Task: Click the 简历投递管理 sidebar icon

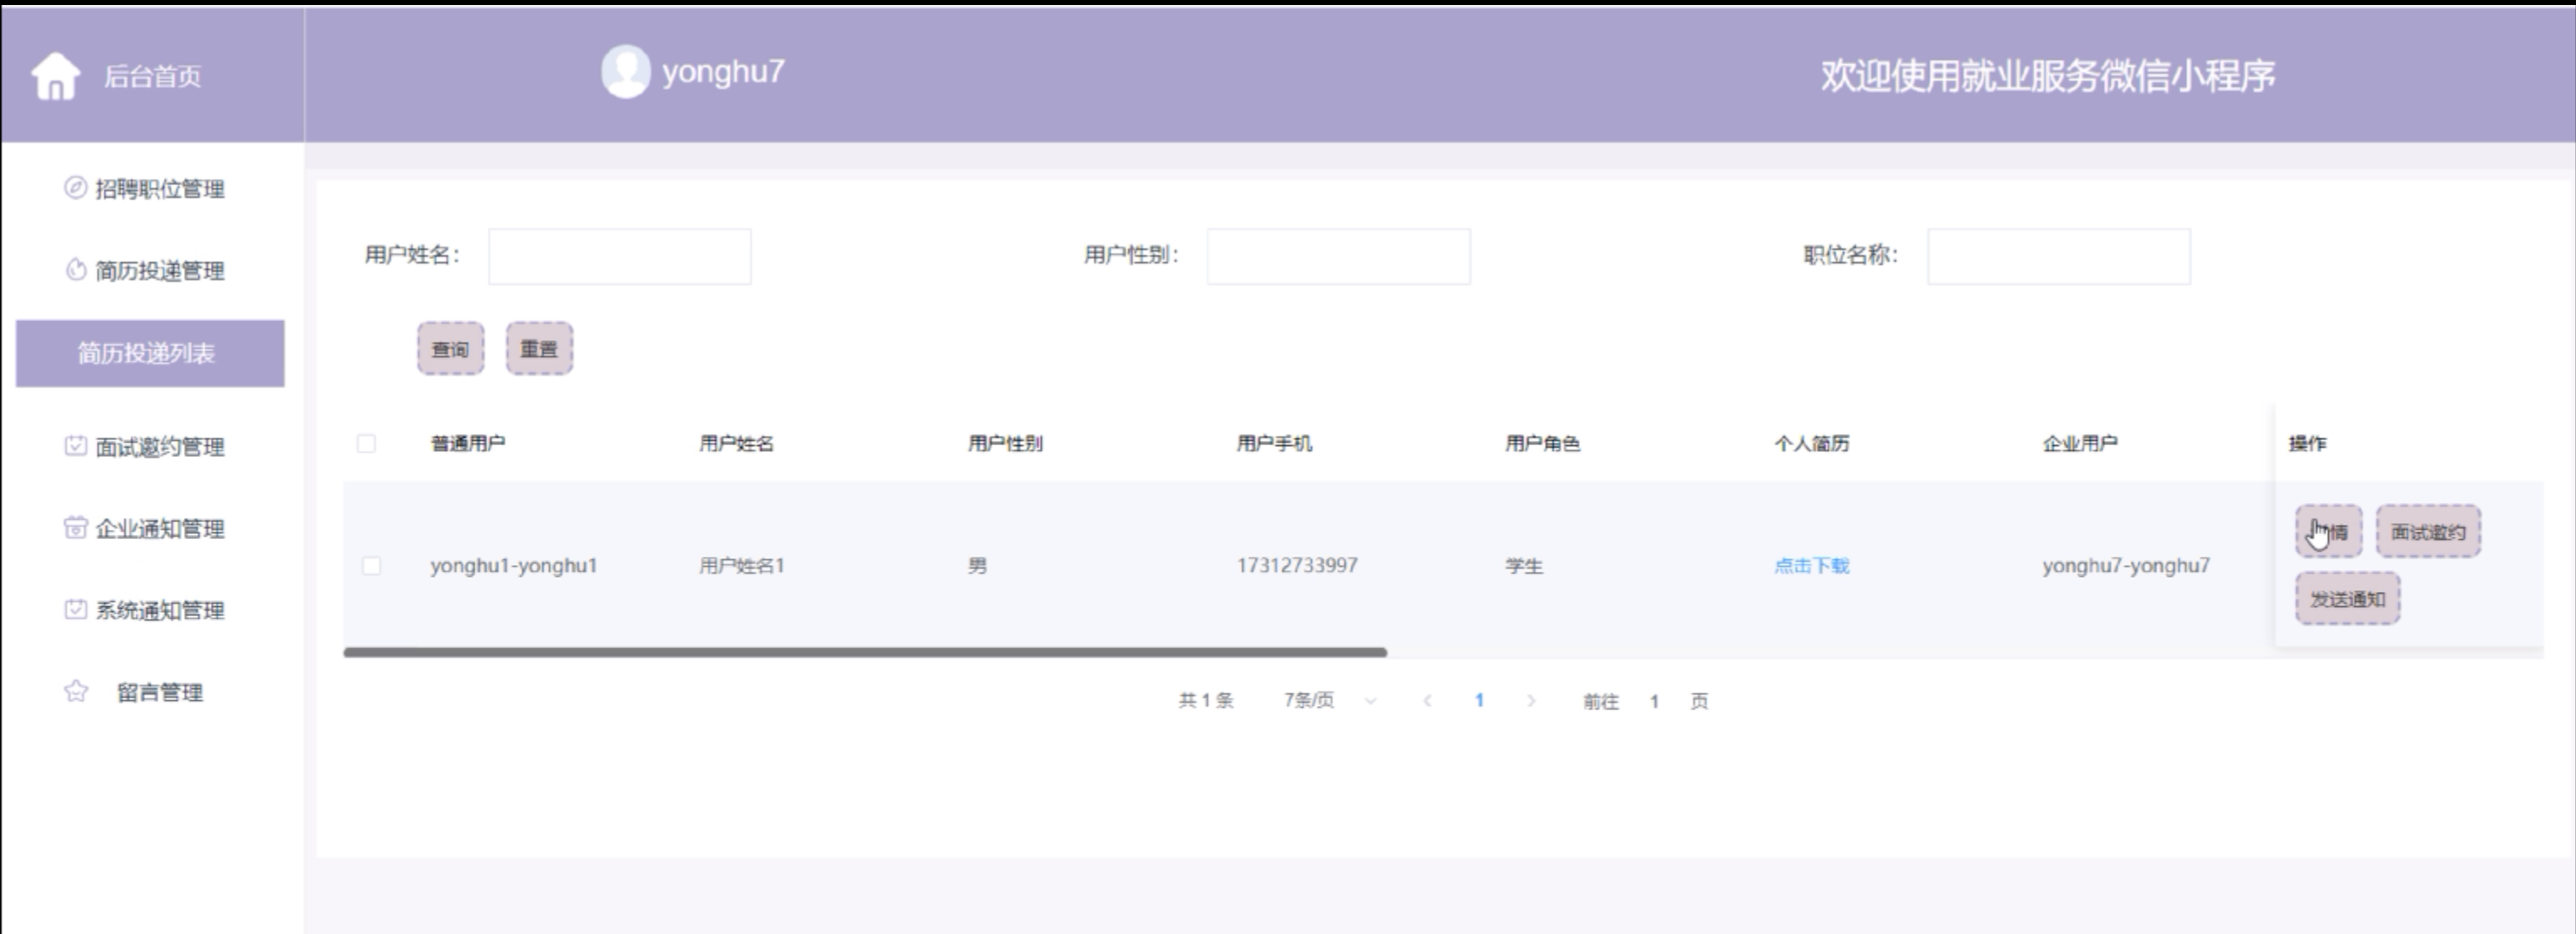Action: [x=75, y=270]
